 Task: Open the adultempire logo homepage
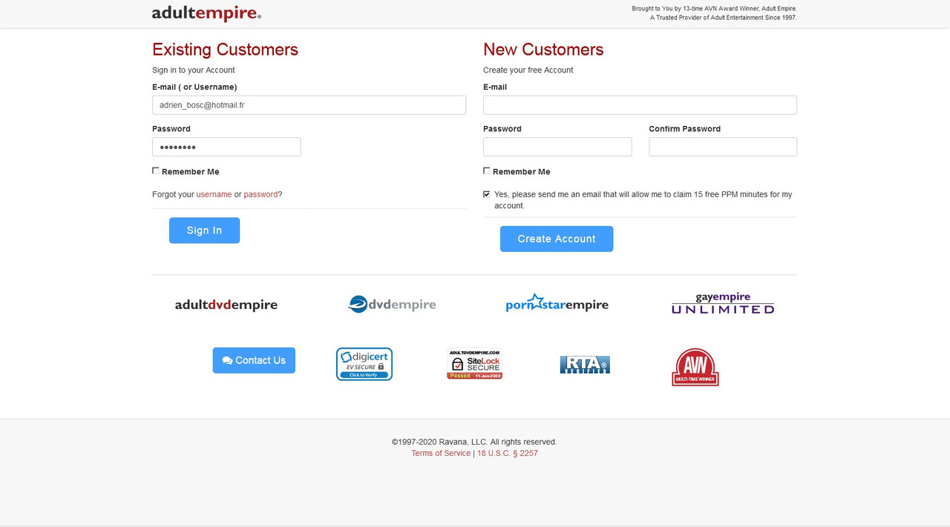pyautogui.click(x=206, y=13)
